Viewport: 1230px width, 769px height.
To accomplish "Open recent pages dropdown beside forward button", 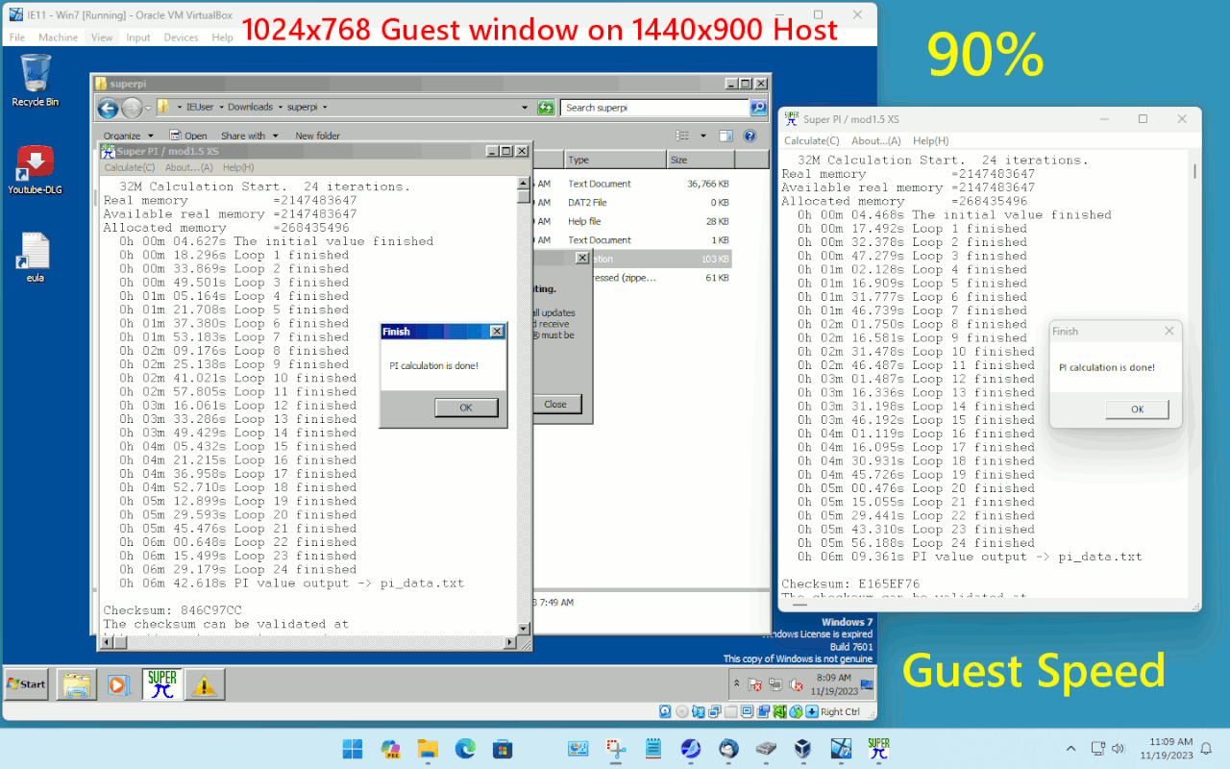I will pyautogui.click(x=148, y=108).
